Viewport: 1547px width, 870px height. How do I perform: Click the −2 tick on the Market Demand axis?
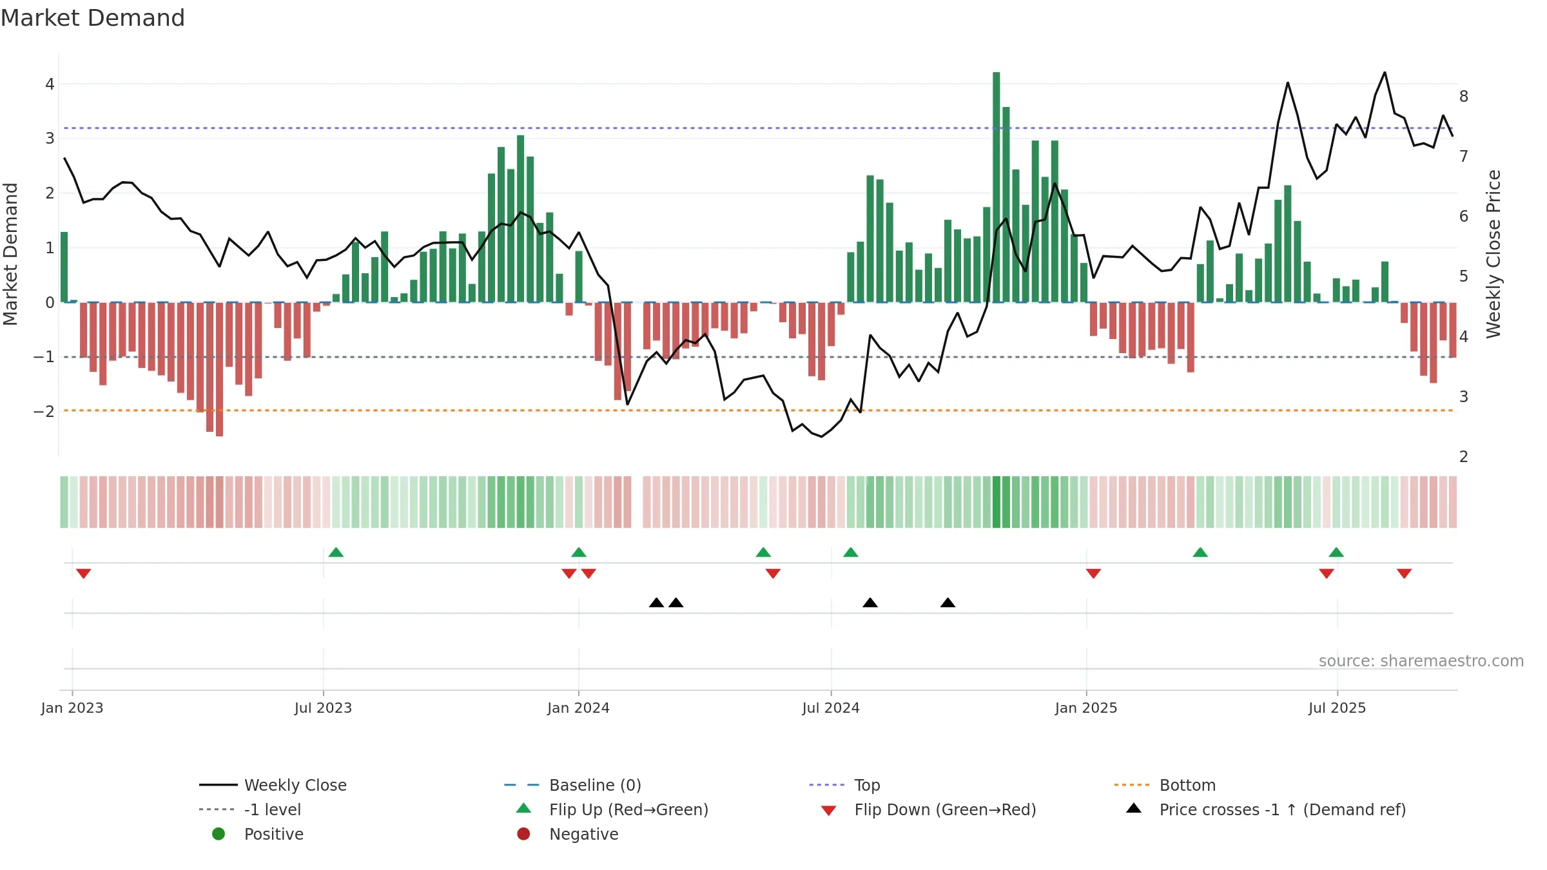[x=44, y=411]
